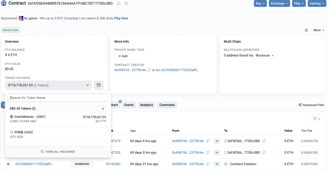Viewport: 327px width, 170px height.
Task: Open From address in the 47479 row
Action: point(188,141)
